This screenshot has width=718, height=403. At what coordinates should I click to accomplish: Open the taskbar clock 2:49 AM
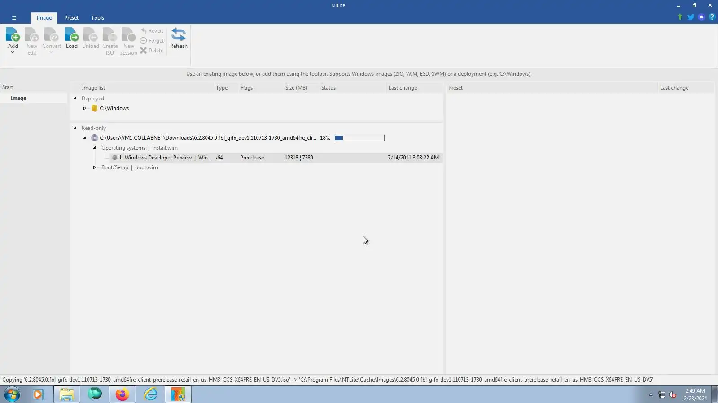click(x=695, y=394)
